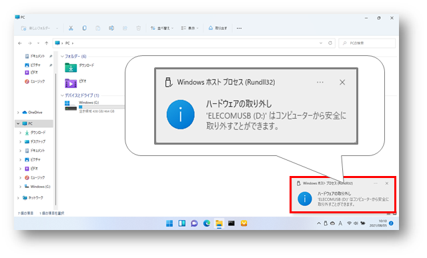
Task: Select Windows (C:) in navigation tree
Action: [x=37, y=187]
